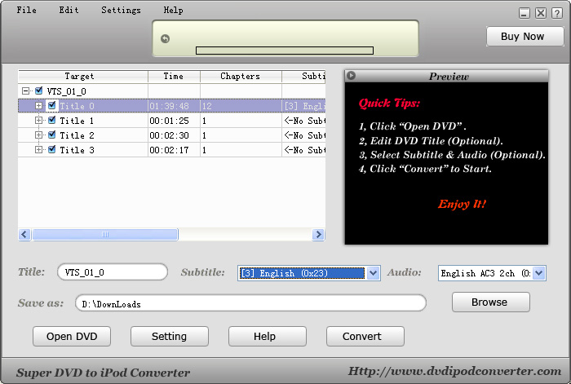Open the Subtitle dropdown list

(x=374, y=274)
